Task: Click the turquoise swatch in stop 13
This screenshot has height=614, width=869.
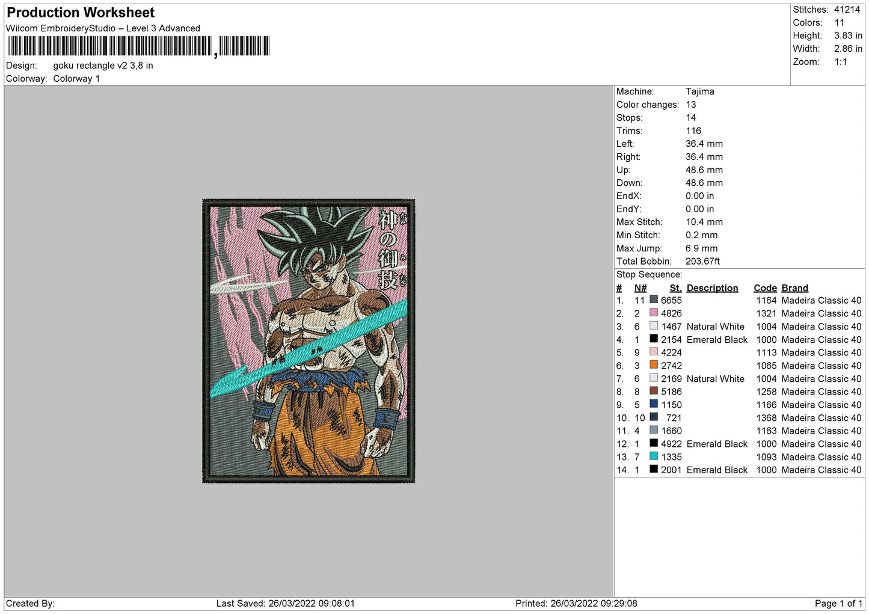Action: tap(653, 456)
